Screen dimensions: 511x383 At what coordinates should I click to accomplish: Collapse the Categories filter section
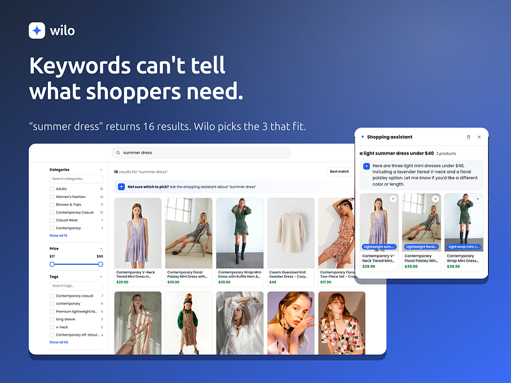[x=101, y=170]
